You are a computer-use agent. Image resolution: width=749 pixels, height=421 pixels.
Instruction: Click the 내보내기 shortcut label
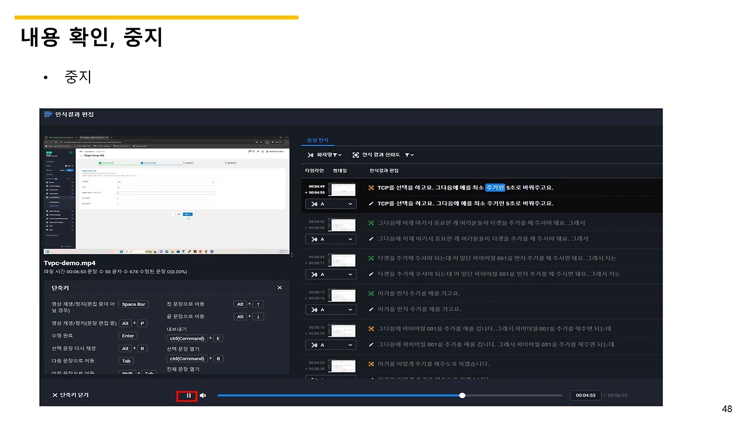(176, 329)
